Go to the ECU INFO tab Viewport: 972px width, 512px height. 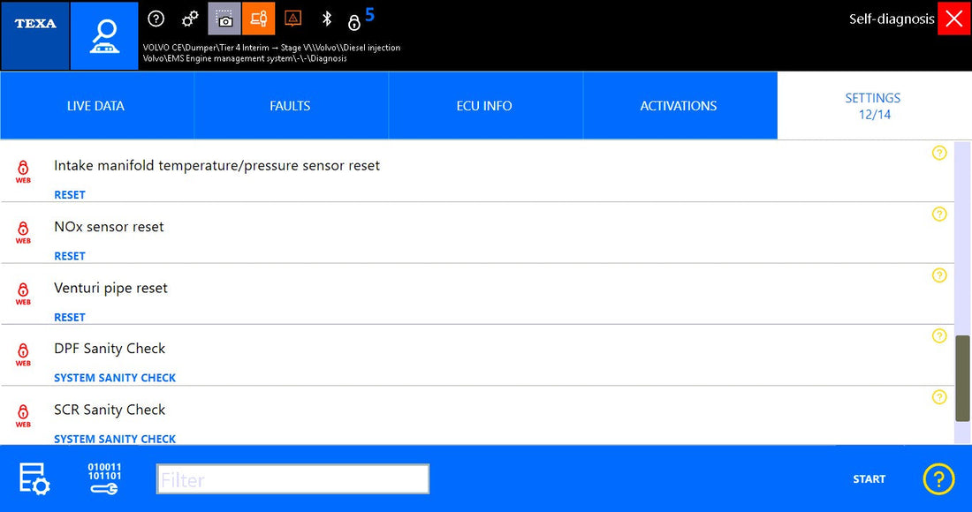(485, 105)
